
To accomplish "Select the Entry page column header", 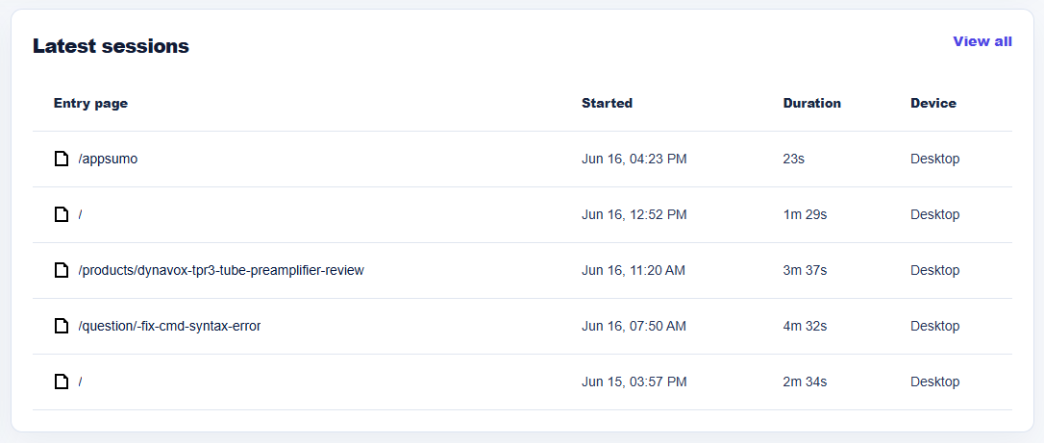I will tap(90, 103).
